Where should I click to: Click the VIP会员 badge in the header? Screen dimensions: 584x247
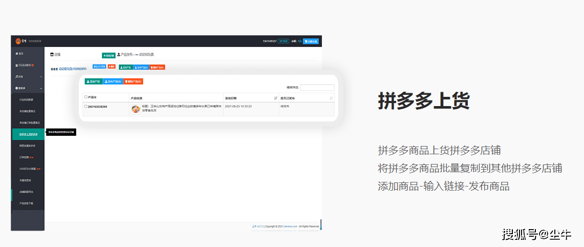(283, 42)
